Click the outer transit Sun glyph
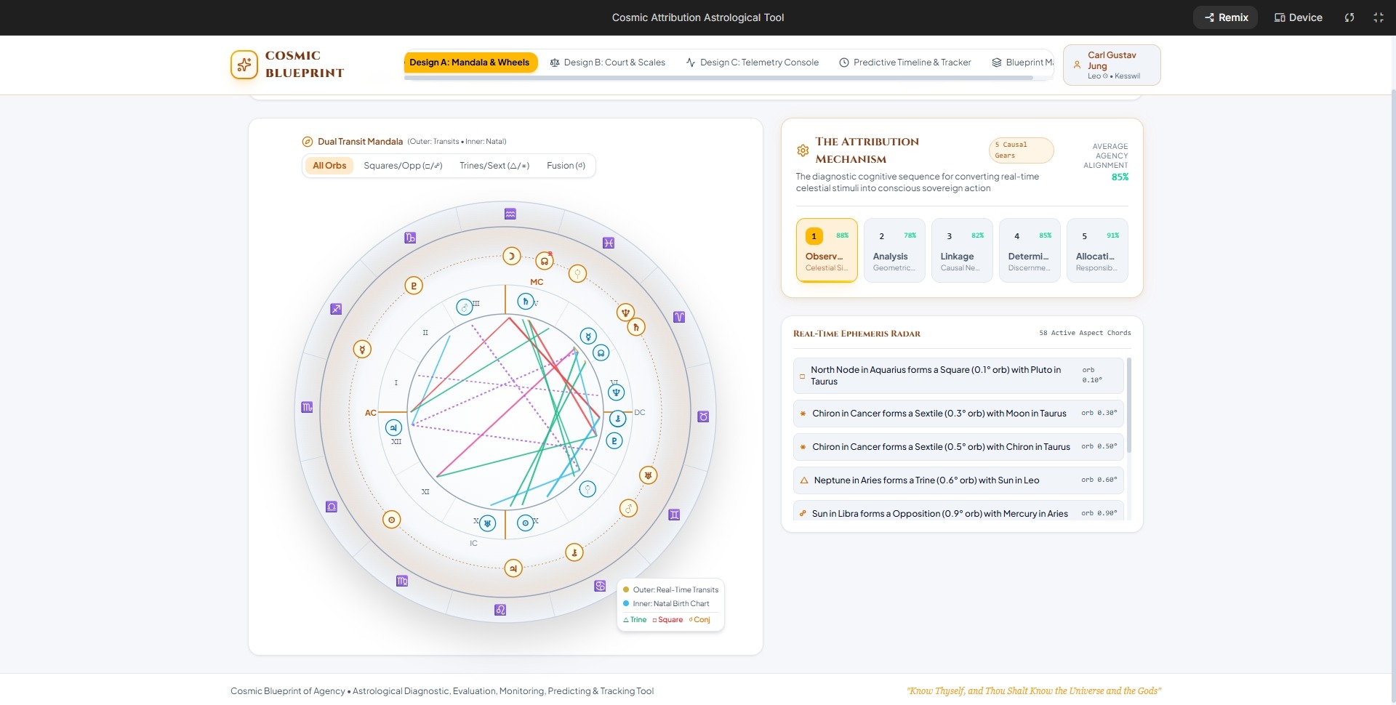This screenshot has width=1396, height=705. pos(392,520)
